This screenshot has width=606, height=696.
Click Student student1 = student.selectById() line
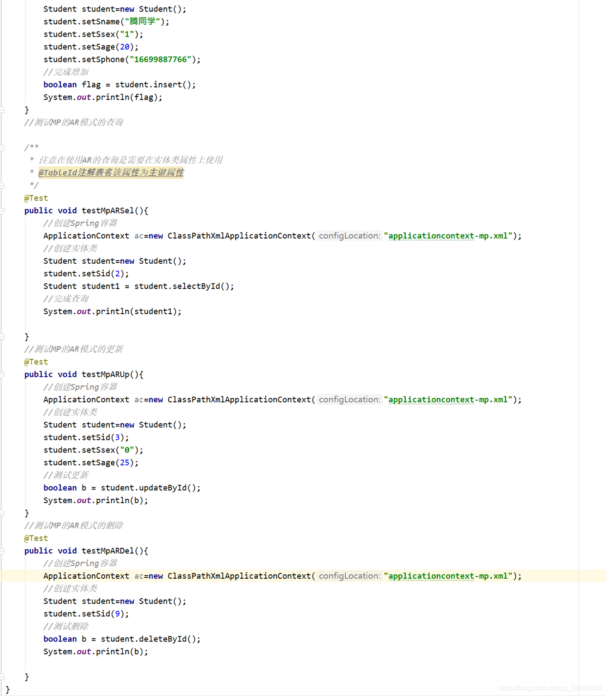coord(139,286)
